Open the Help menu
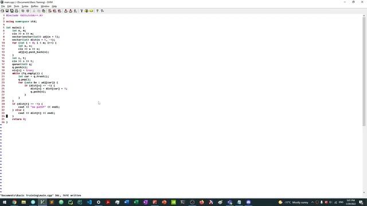The height and width of the screenshot is (206, 367). (x=54, y=6)
